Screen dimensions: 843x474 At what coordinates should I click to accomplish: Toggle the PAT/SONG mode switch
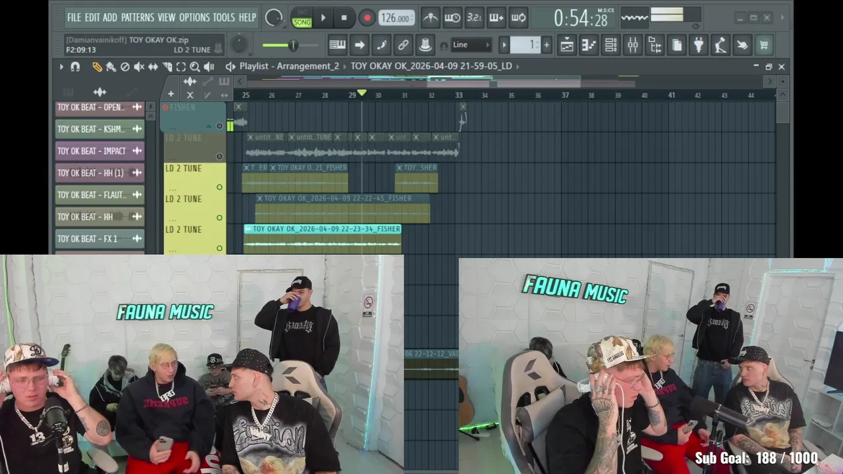tap(302, 18)
